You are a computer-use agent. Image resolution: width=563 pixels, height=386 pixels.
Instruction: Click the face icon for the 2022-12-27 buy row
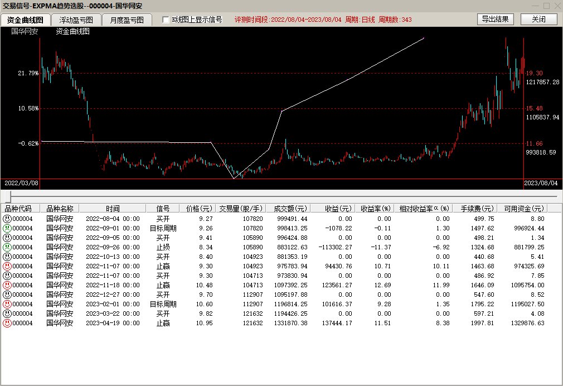click(x=7, y=295)
